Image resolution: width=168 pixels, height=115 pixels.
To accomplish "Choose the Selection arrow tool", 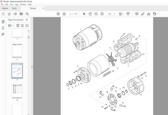I will [x=84, y=14].
